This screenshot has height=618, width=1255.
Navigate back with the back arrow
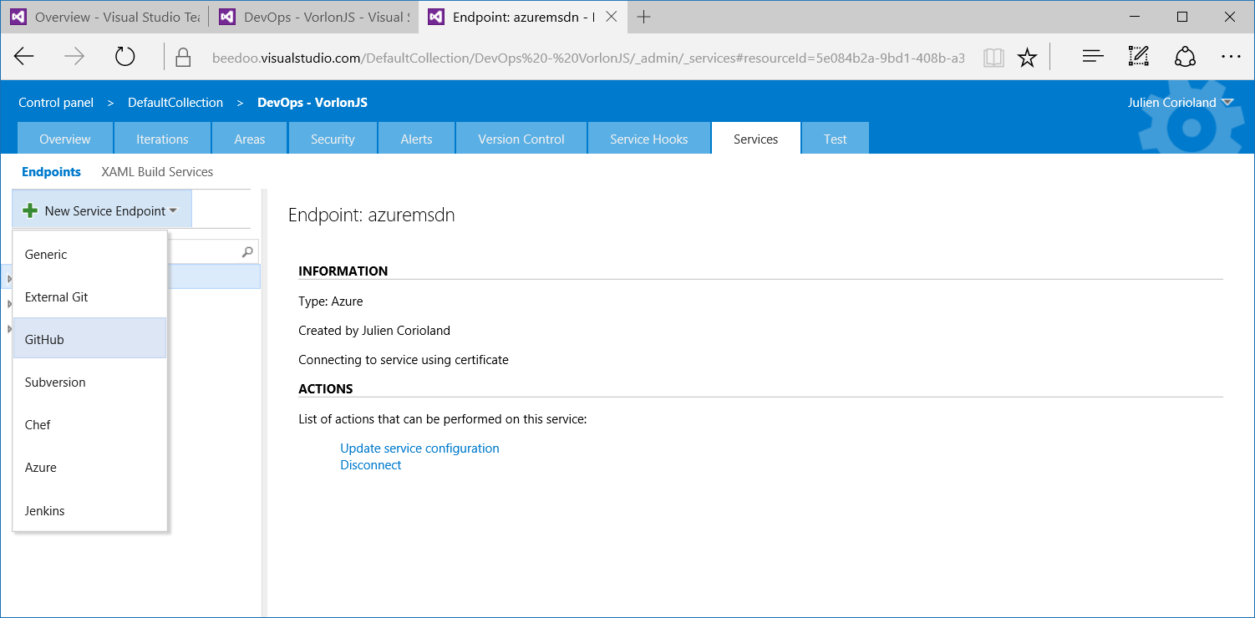tap(23, 56)
